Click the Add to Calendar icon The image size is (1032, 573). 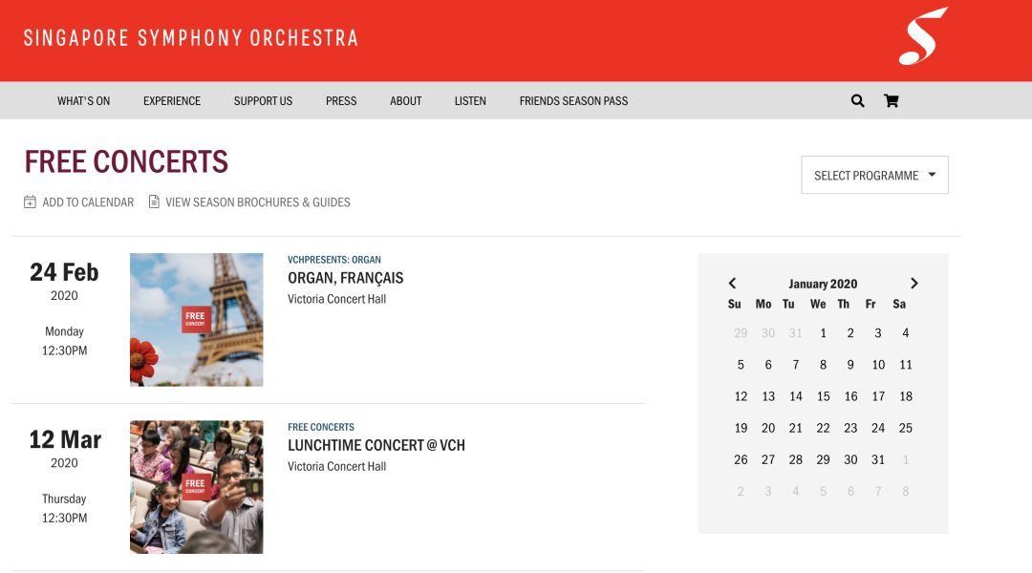click(31, 202)
